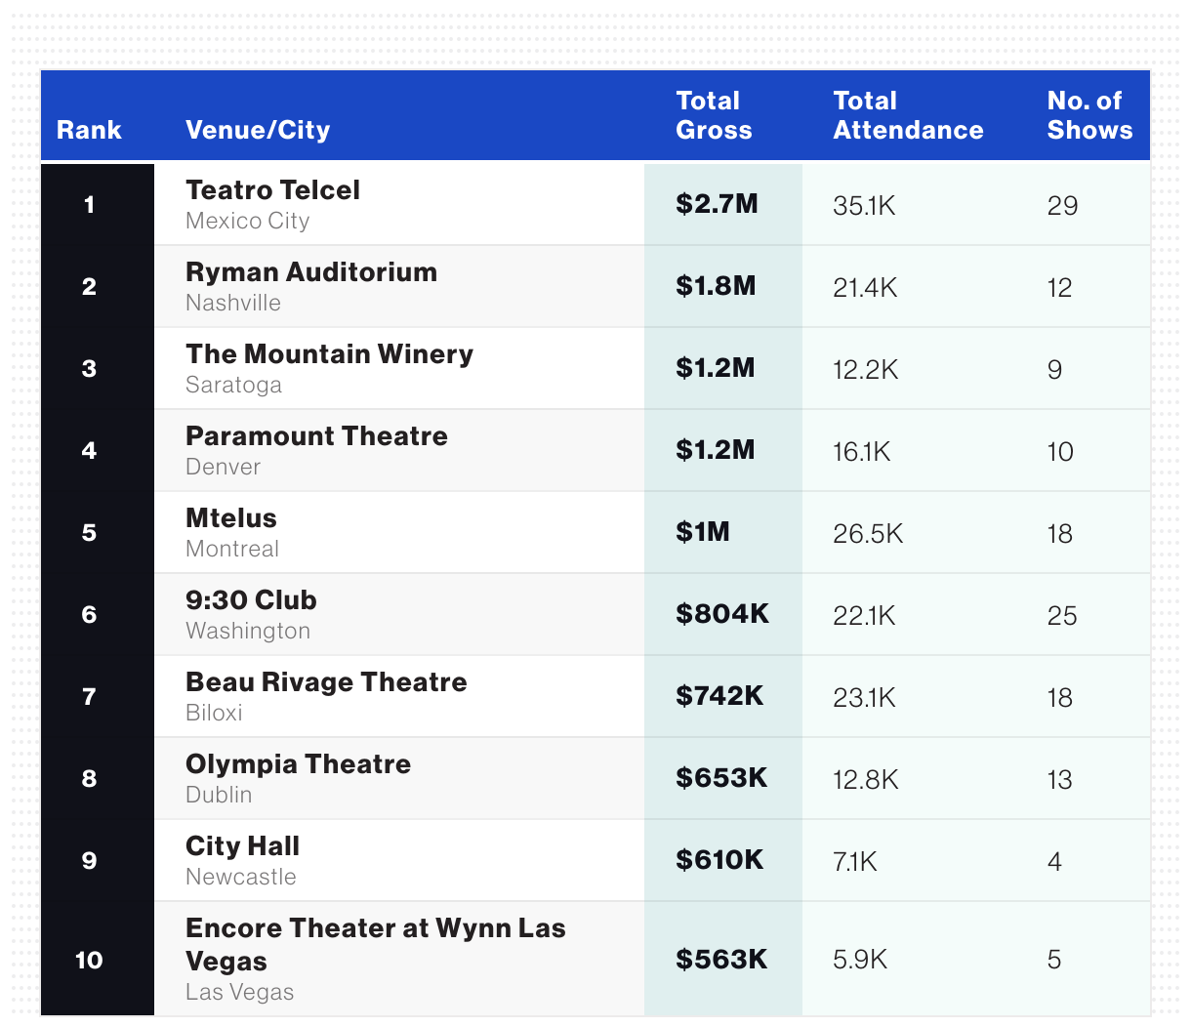Viewport: 1191px width, 1027px height.
Task: Click the venue name 'Ryman Auditorium'
Action: [x=311, y=271]
